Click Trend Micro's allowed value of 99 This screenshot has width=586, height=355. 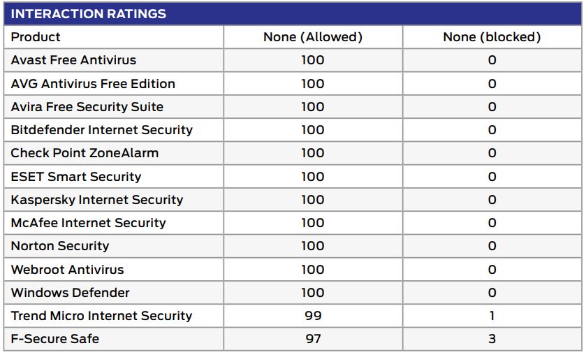tap(313, 316)
